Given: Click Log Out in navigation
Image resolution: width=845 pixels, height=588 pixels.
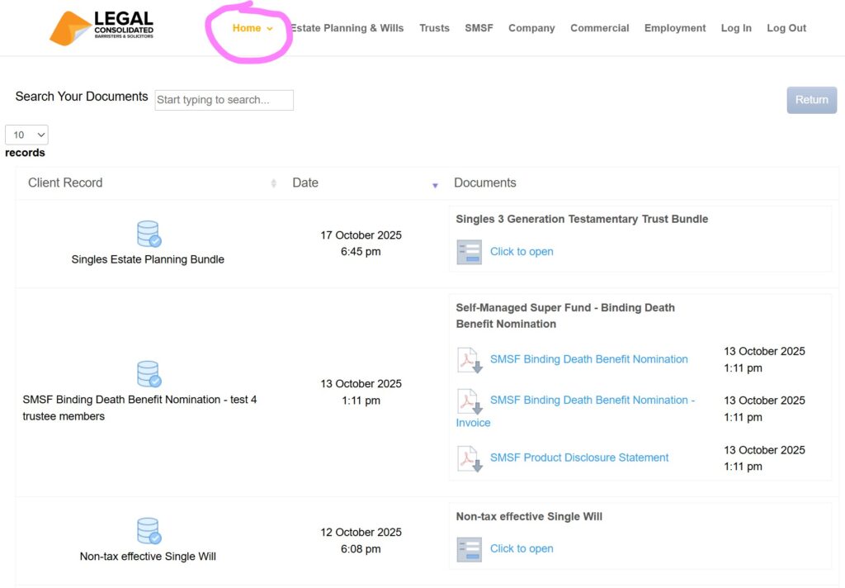Looking at the screenshot, I should (x=786, y=28).
